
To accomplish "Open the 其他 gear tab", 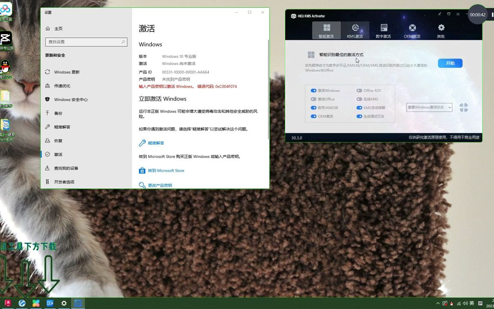I will pyautogui.click(x=441, y=30).
